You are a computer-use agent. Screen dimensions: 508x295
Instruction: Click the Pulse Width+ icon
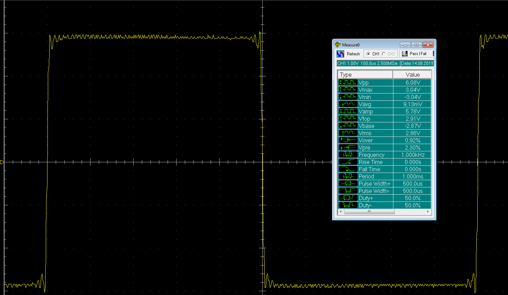348,184
